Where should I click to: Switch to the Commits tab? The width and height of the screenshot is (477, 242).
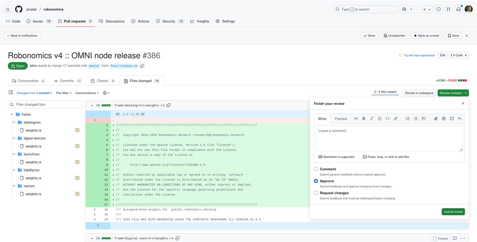(x=68, y=81)
